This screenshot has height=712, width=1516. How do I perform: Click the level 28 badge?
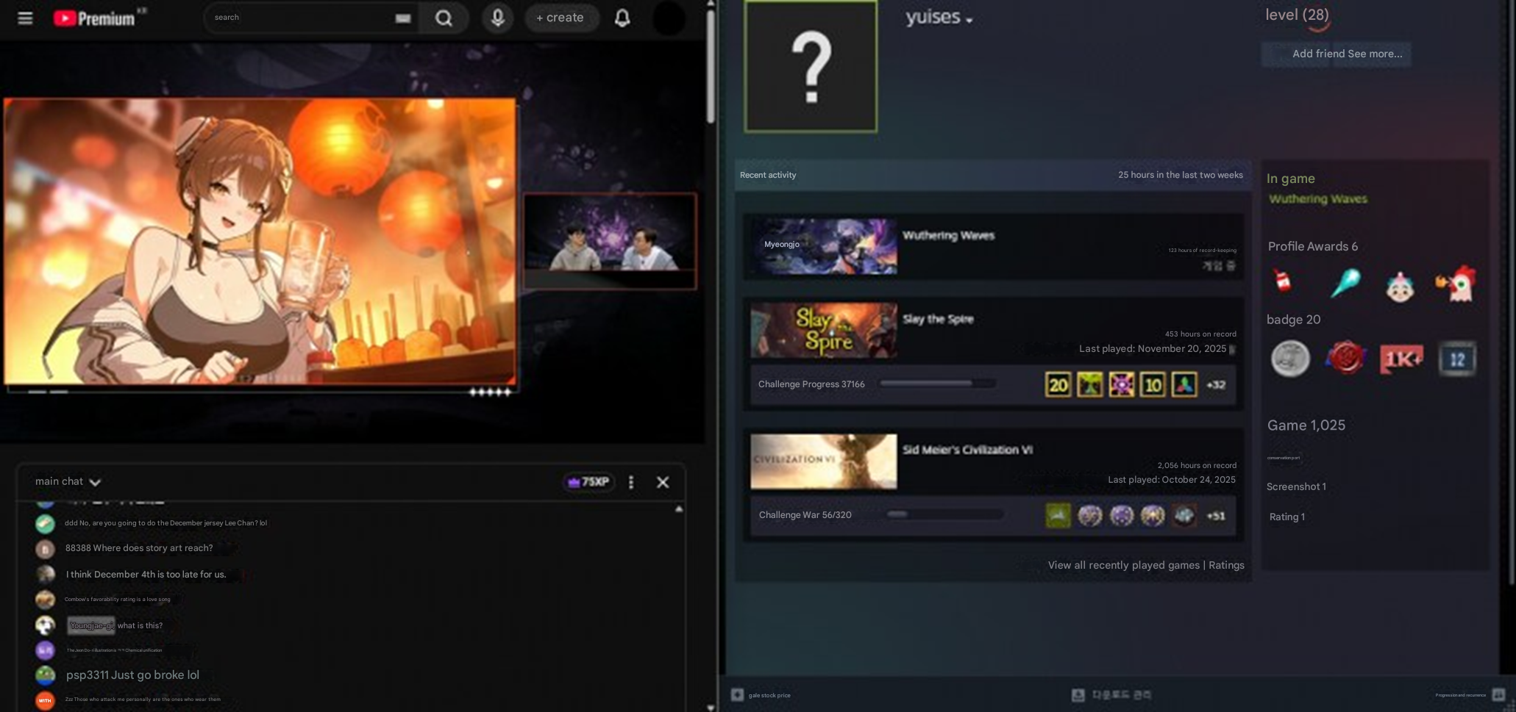(1297, 15)
